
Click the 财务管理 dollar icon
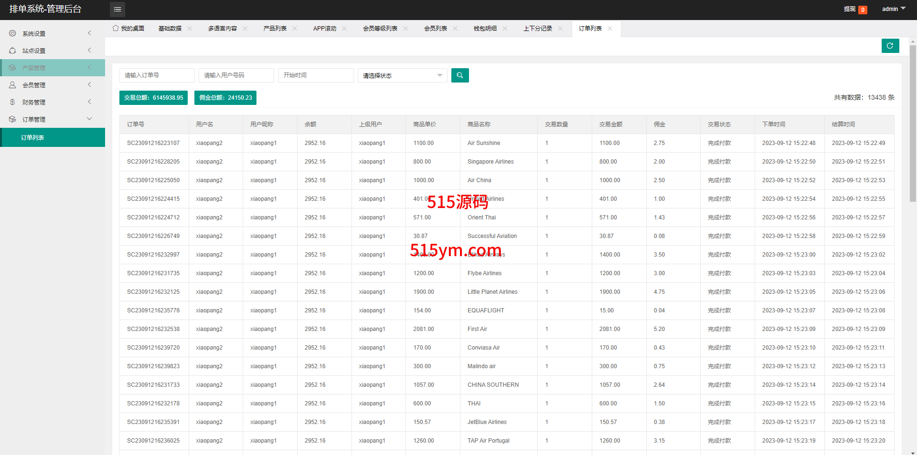[x=12, y=102]
